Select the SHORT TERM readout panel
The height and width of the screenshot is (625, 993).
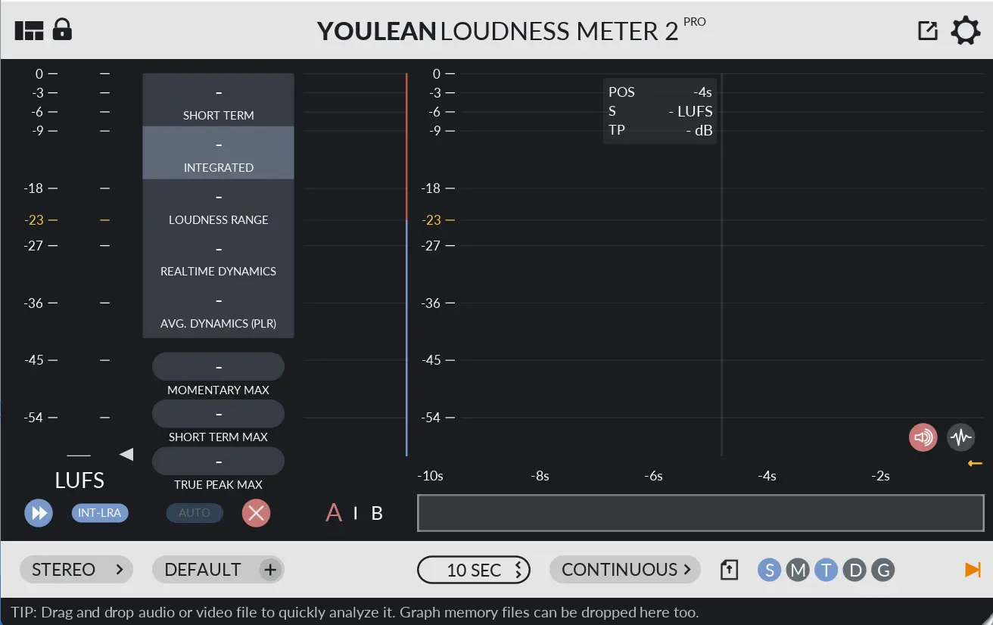pyautogui.click(x=218, y=100)
